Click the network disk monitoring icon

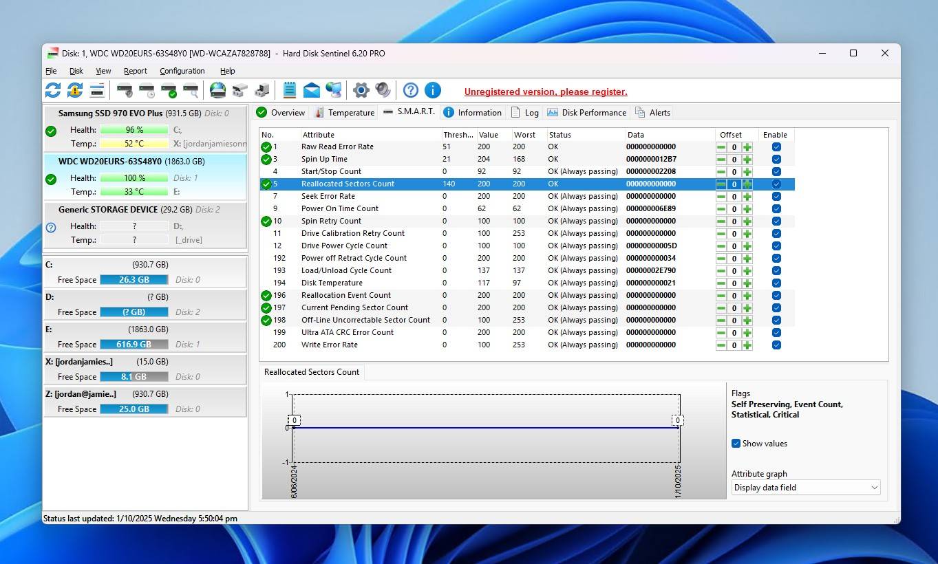pyautogui.click(x=333, y=90)
